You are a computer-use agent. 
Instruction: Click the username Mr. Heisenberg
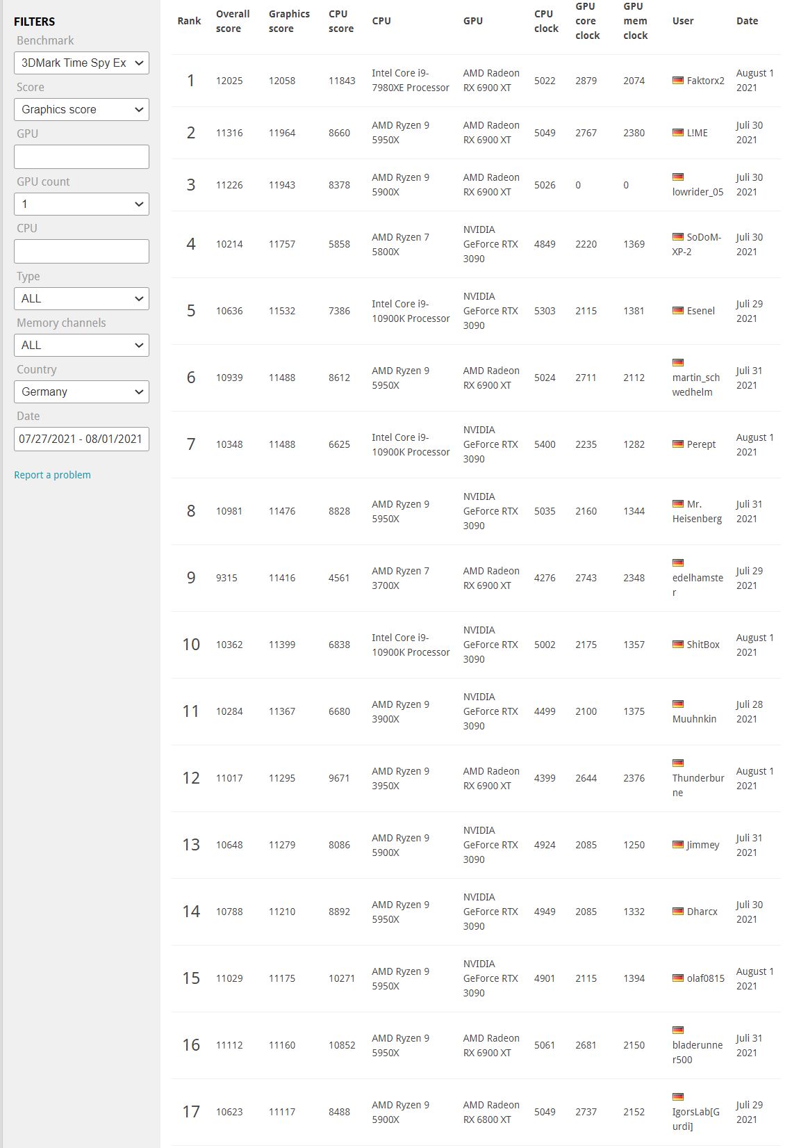pyautogui.click(x=697, y=511)
